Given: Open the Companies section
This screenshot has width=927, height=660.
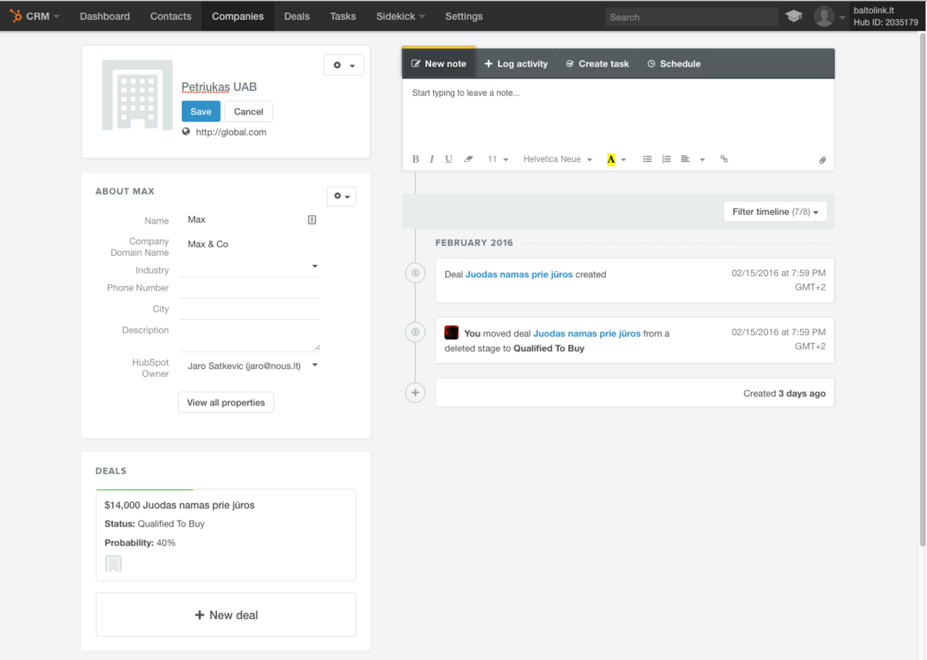Looking at the screenshot, I should pos(238,16).
